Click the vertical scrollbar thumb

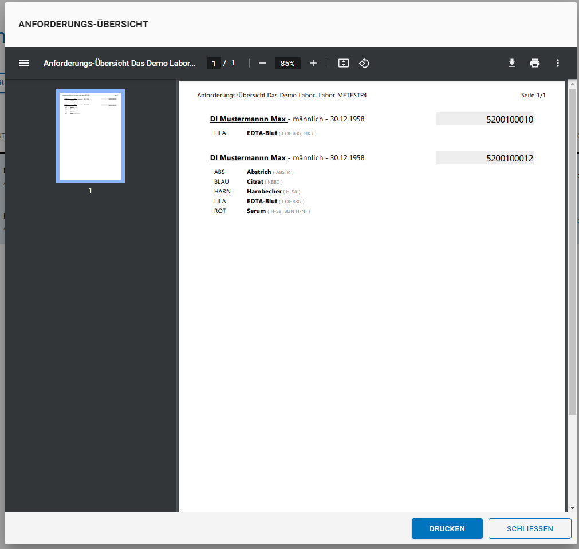(572, 252)
